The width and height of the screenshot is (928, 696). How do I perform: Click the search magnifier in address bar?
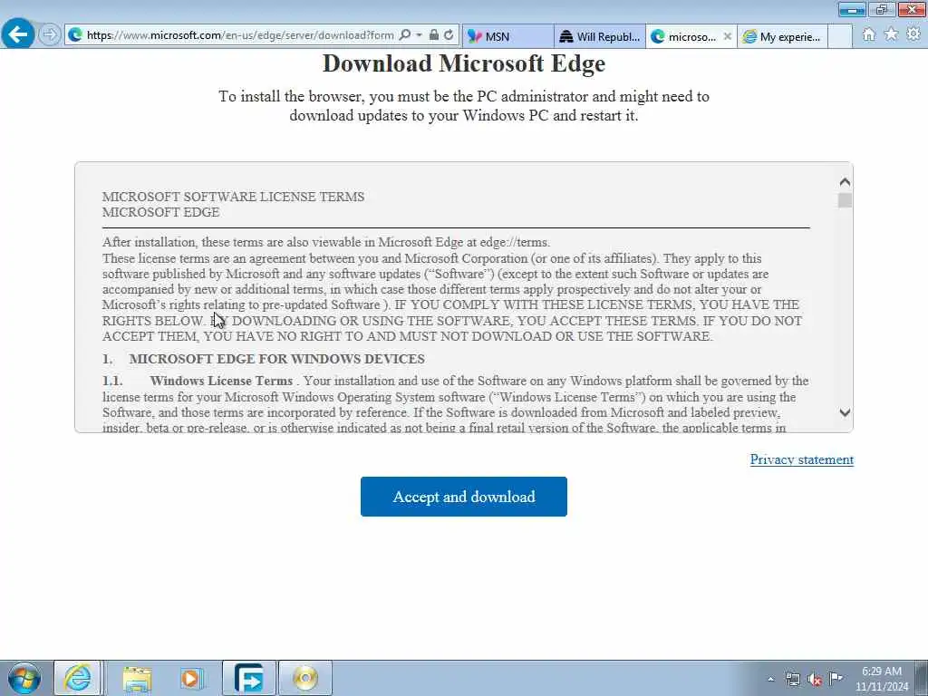pos(405,35)
